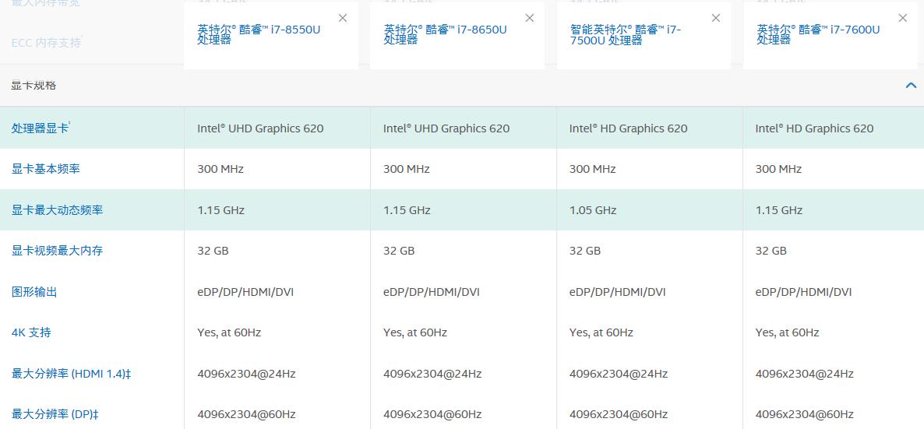Remove i7-7500U from comparison
Screen dimensions: 924x429
click(716, 18)
